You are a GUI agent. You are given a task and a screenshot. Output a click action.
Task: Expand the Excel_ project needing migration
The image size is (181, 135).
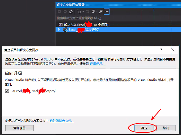[x=59, y=29]
